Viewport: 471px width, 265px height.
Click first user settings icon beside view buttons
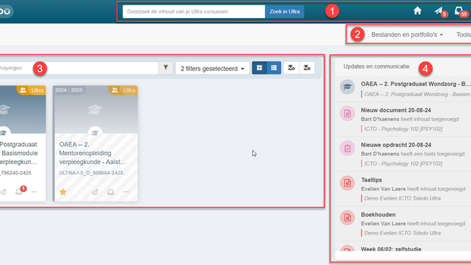[x=291, y=68]
